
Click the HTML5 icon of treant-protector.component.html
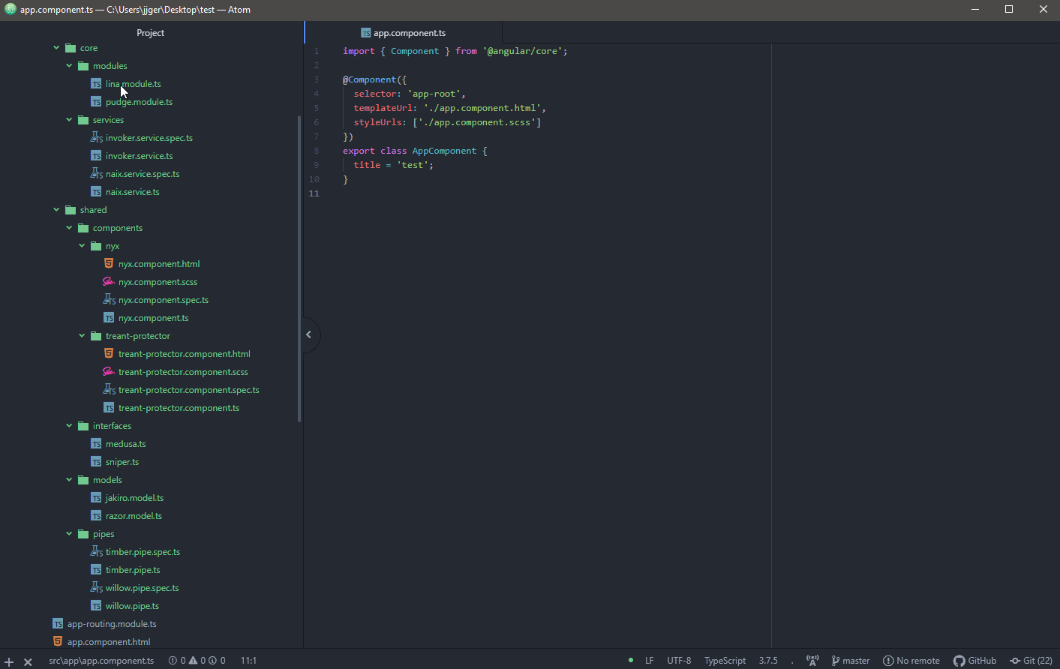(109, 354)
